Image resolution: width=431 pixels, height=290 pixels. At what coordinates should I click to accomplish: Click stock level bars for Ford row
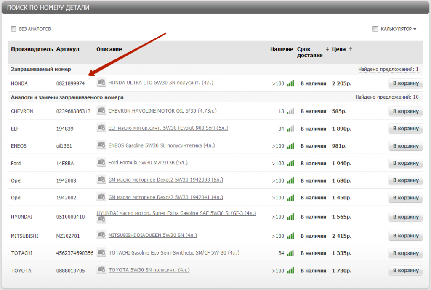[290, 163]
